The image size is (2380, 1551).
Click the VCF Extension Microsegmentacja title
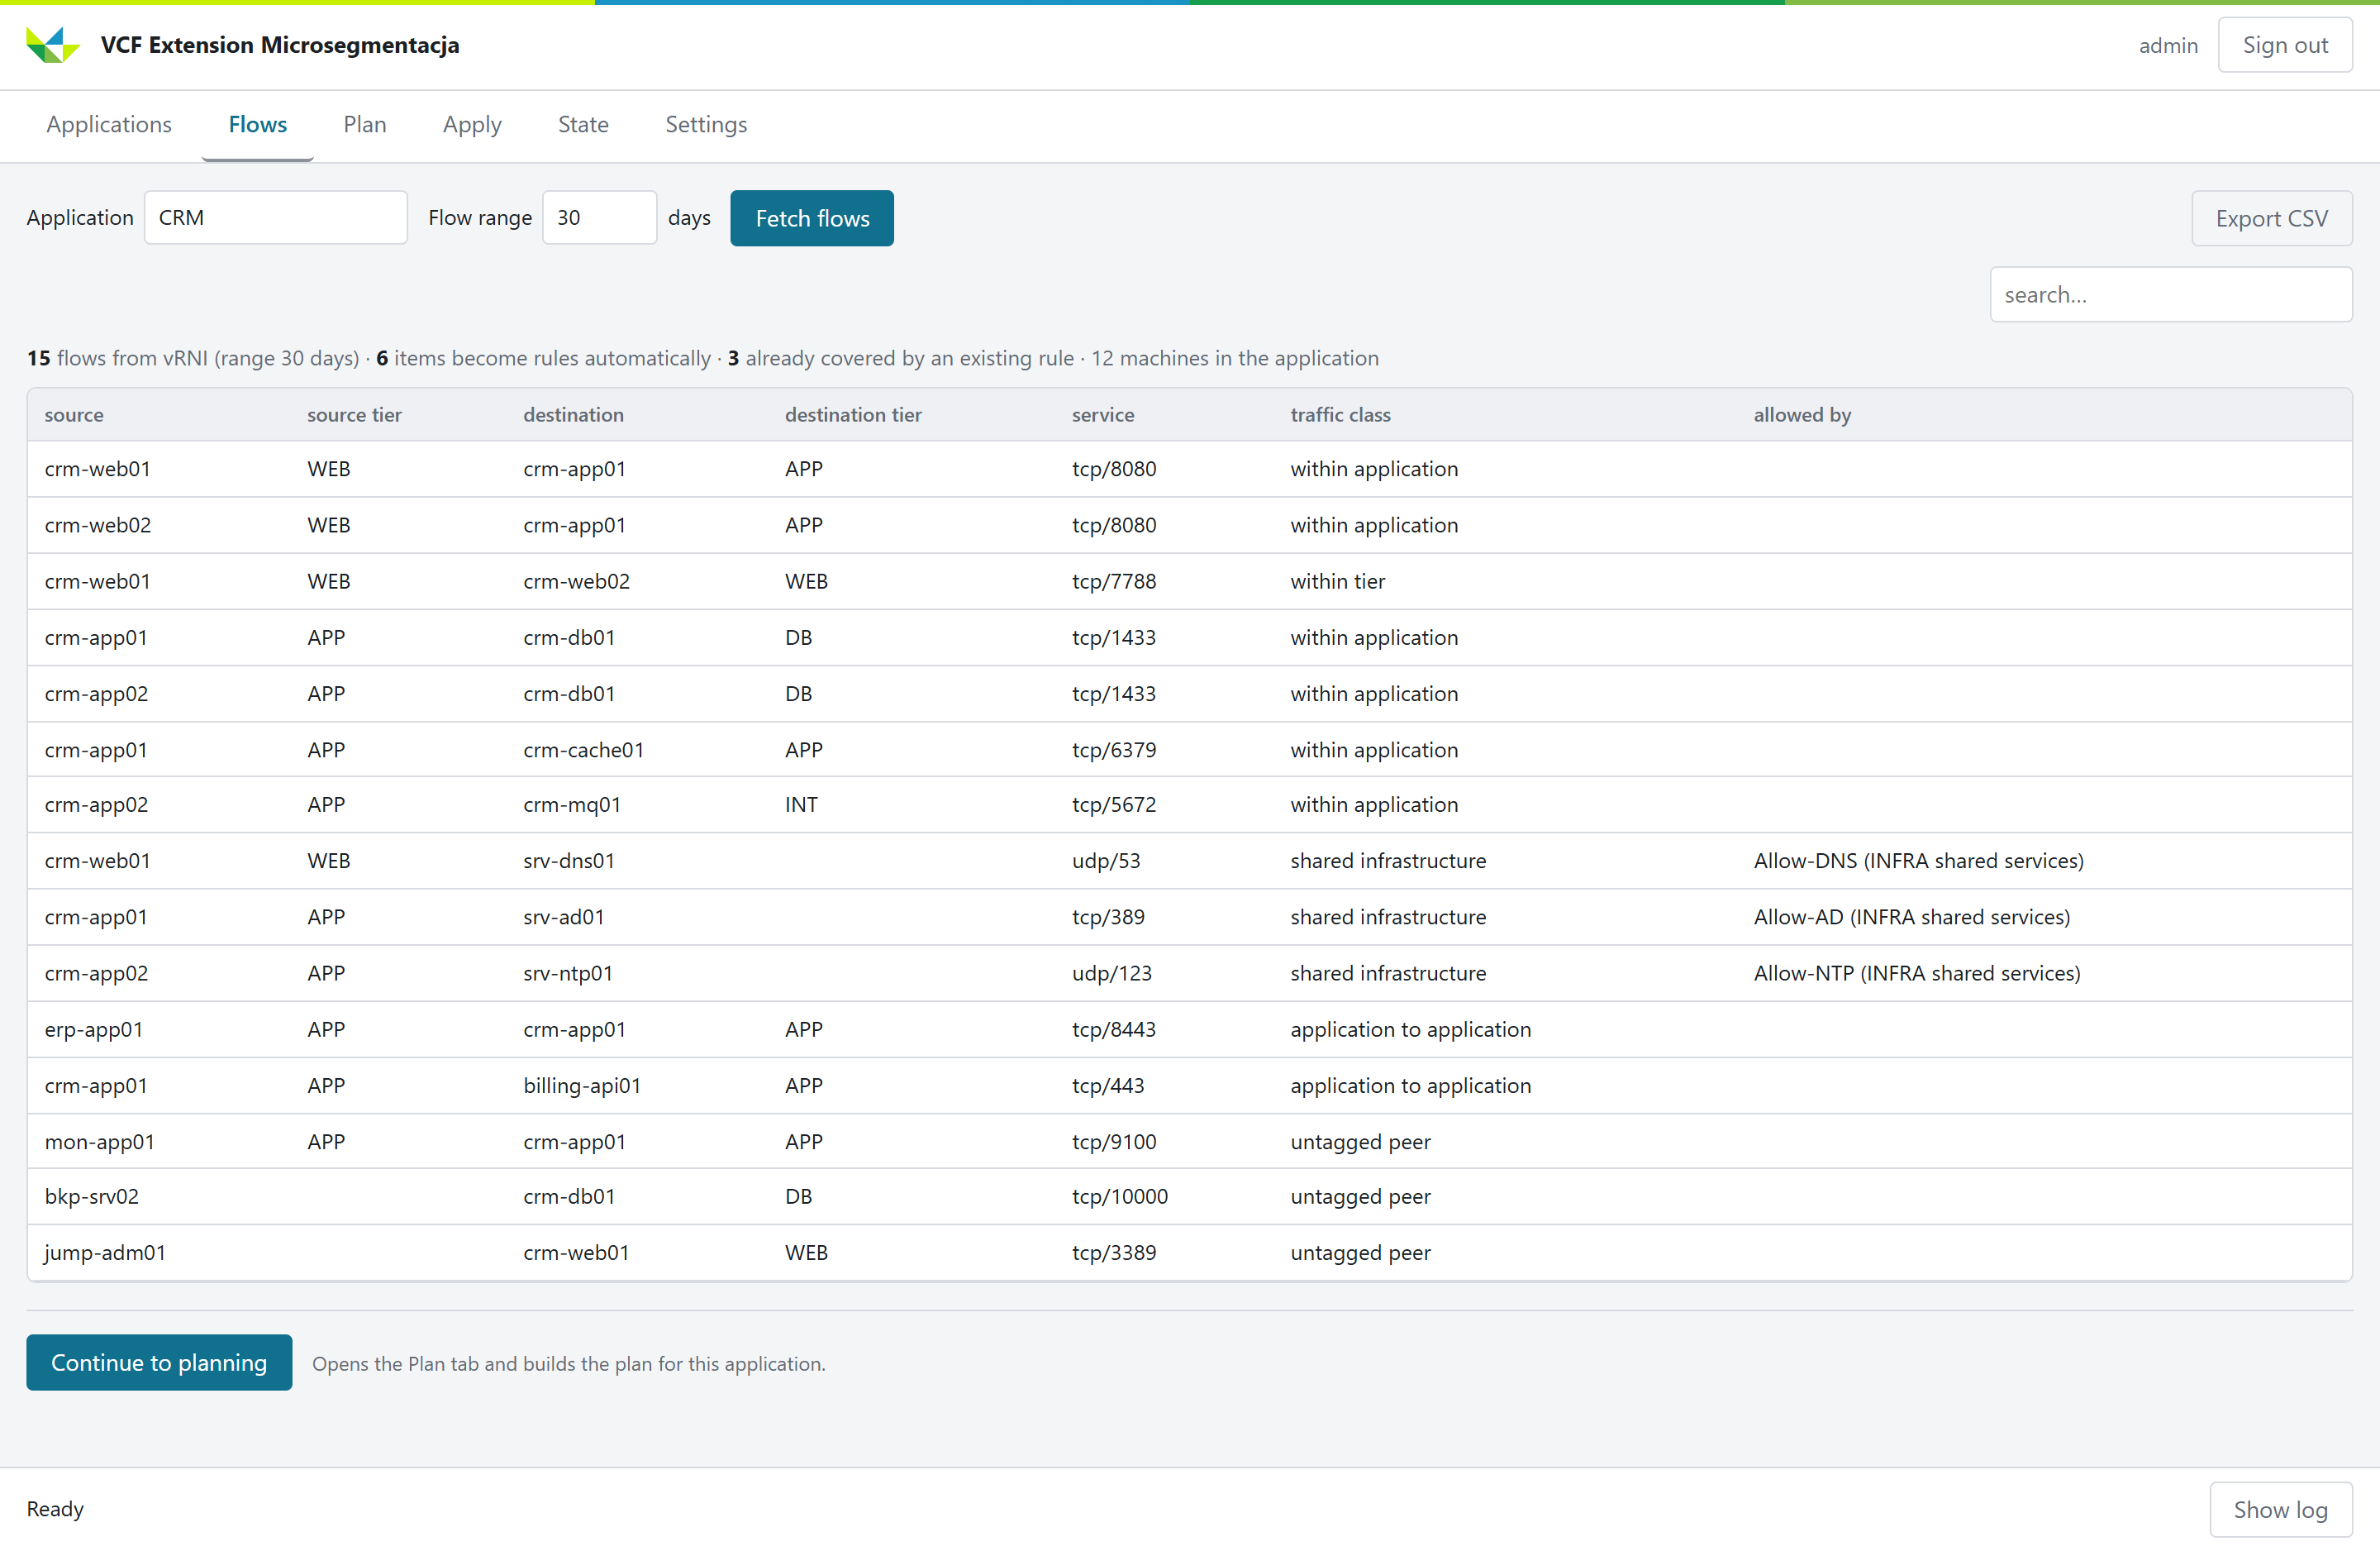point(280,45)
